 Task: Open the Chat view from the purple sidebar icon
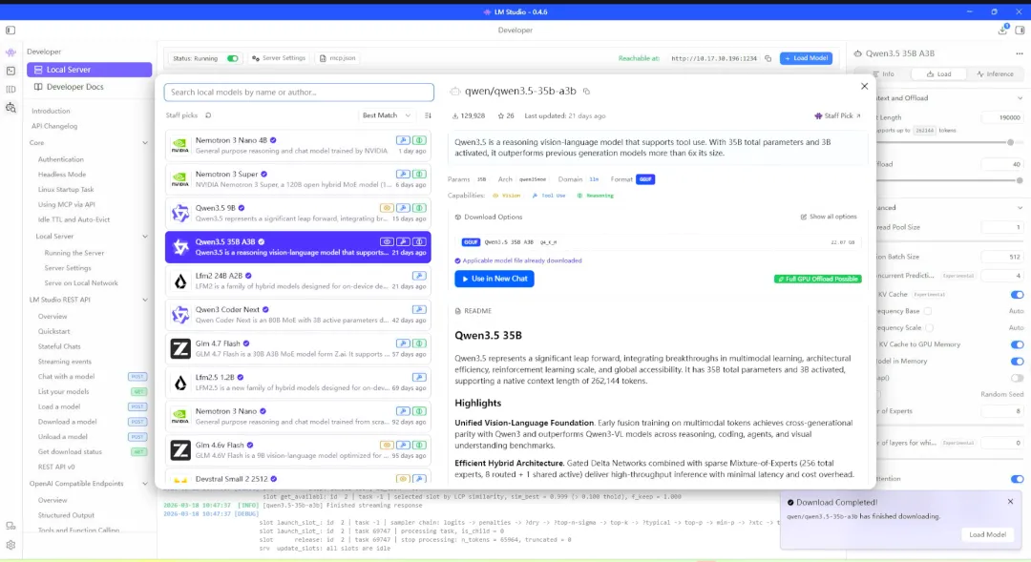[x=11, y=52]
